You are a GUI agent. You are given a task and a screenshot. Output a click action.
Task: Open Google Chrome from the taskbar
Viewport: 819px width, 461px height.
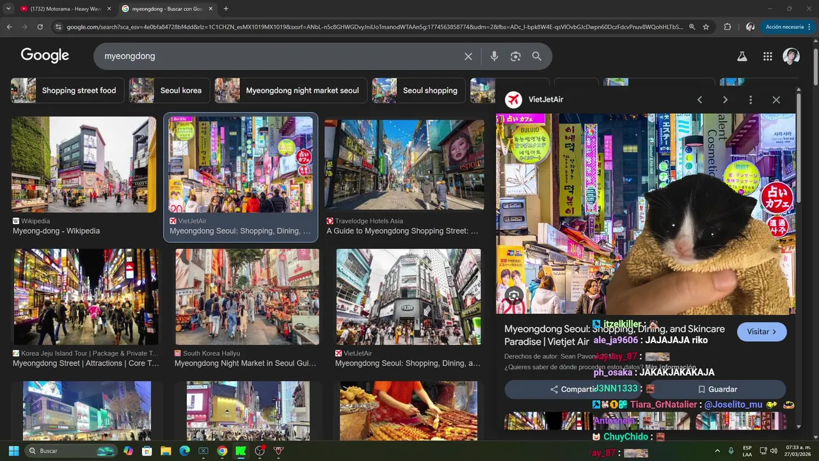coord(222,451)
